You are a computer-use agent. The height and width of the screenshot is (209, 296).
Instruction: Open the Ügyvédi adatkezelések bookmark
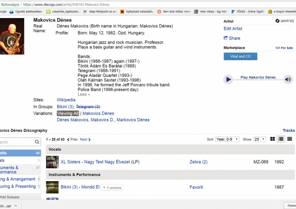pos(26,11)
